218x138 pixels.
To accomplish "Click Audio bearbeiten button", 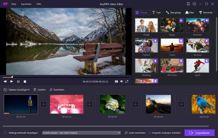I will pyautogui.click(x=135, y=133).
